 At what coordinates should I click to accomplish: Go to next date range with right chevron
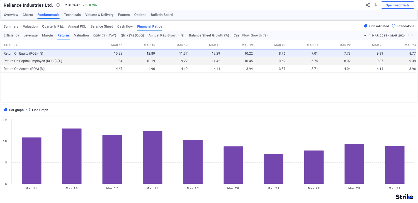tap(409, 35)
